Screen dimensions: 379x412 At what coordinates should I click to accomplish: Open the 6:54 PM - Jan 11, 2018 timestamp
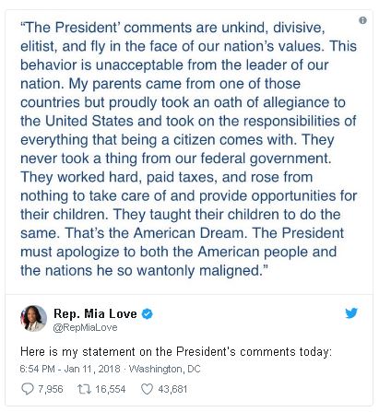(70, 369)
